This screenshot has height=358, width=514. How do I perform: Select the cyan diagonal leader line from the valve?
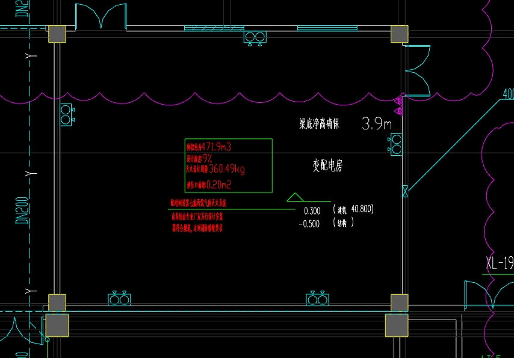tap(454, 145)
